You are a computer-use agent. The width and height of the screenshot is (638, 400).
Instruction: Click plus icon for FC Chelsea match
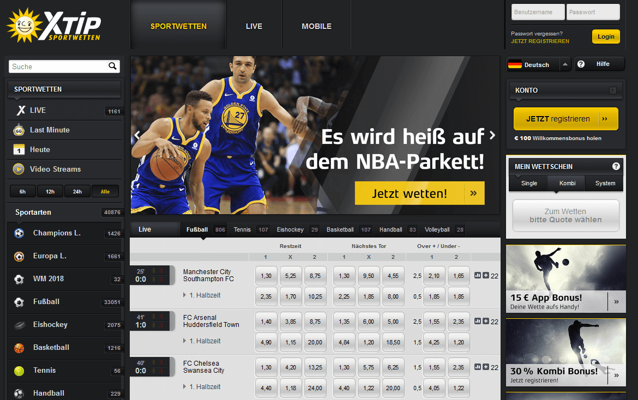pyautogui.click(x=486, y=367)
